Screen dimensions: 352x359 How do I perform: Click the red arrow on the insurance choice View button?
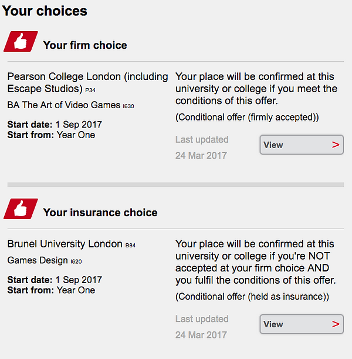(x=336, y=324)
